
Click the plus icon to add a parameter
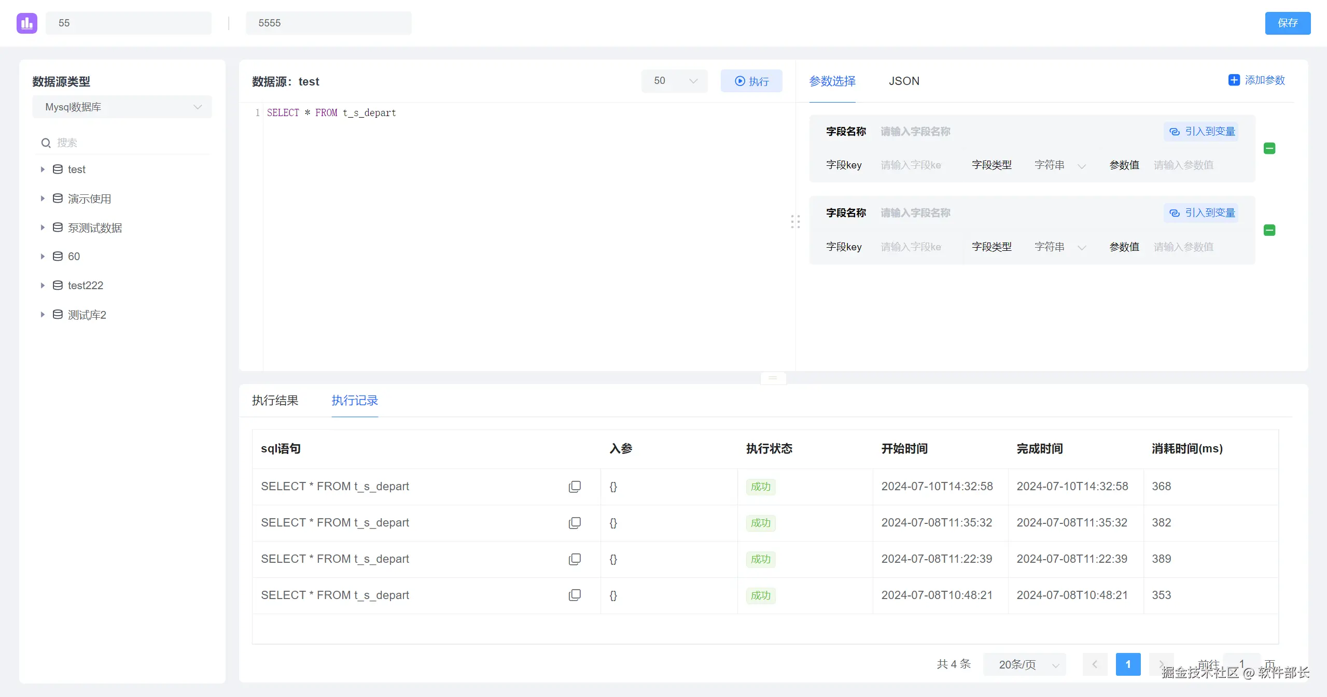point(1234,80)
